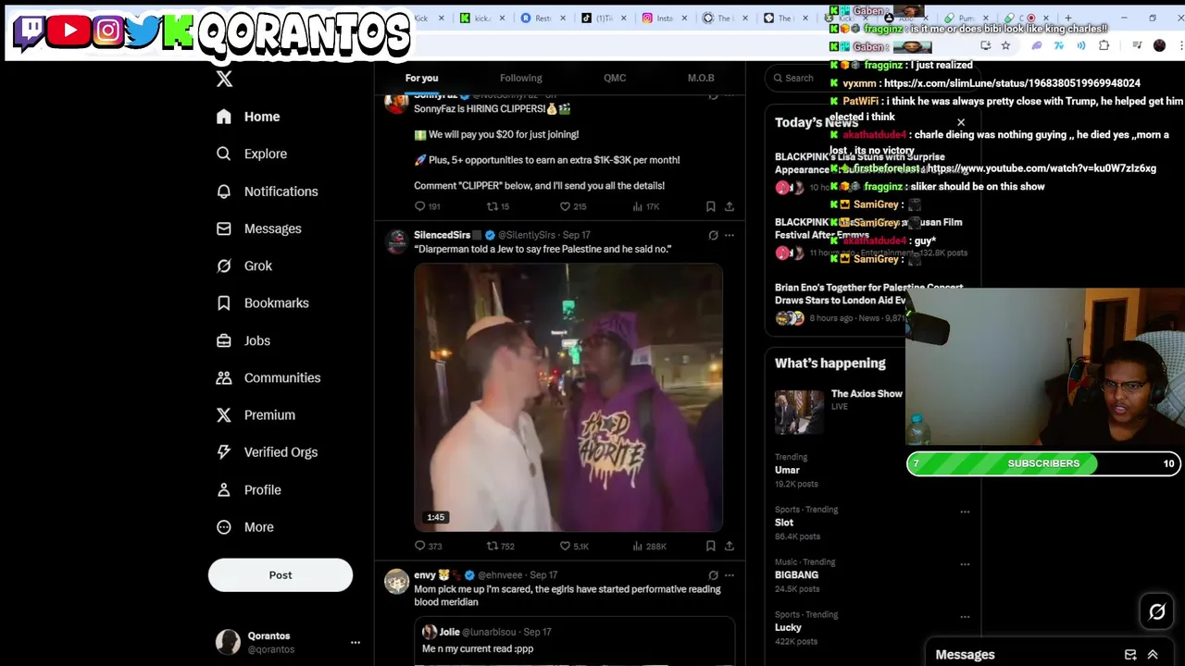
Task: Open Notifications via the bell icon
Action: click(x=223, y=191)
